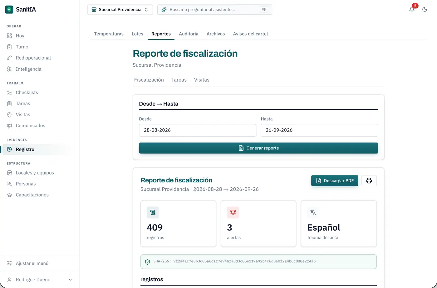Click the Registro history icon
The width and height of the screenshot is (437, 288).
9,149
